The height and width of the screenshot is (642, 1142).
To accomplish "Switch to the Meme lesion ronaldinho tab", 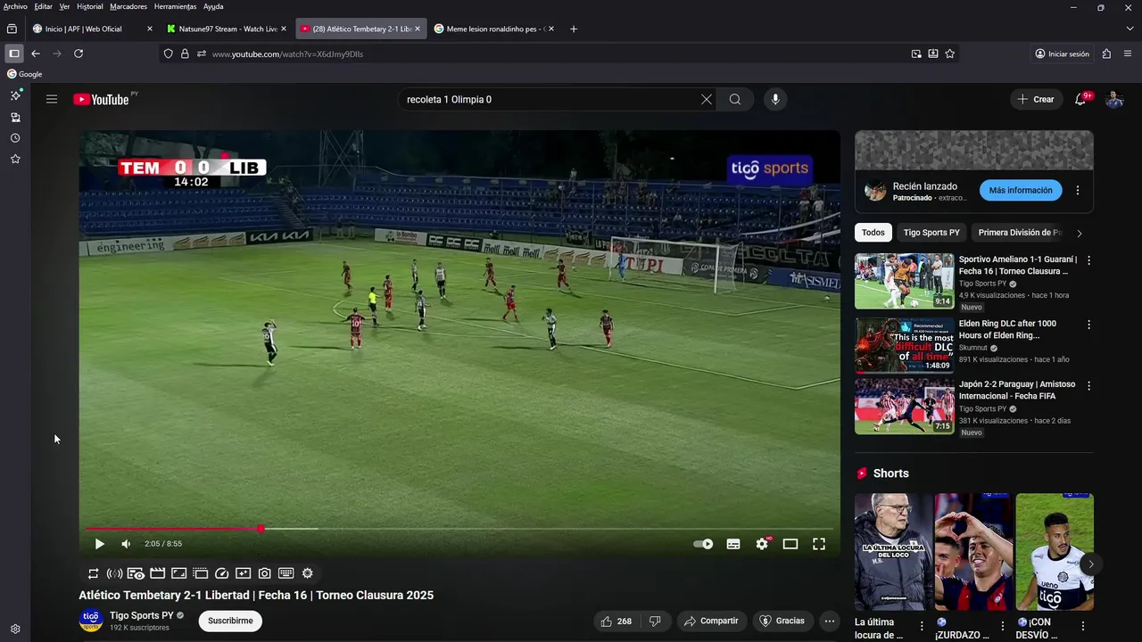I will 493,29.
